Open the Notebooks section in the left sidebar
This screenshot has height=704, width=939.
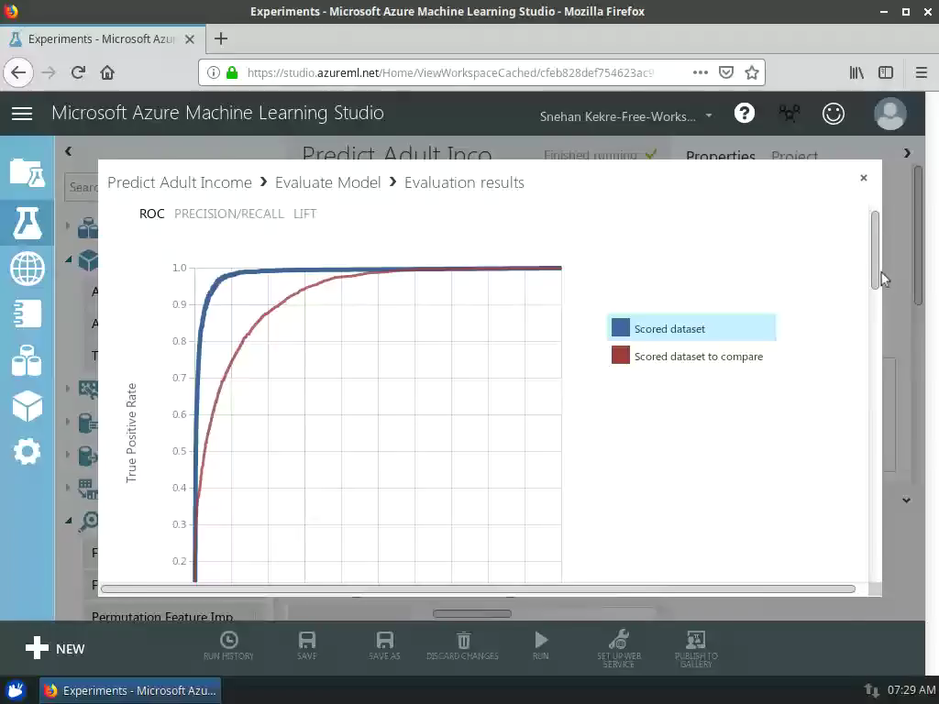(27, 313)
